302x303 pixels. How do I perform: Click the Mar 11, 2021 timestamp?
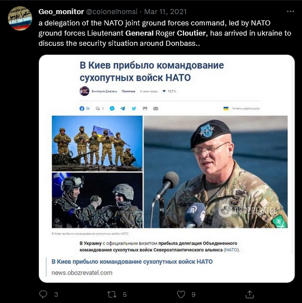click(x=165, y=12)
